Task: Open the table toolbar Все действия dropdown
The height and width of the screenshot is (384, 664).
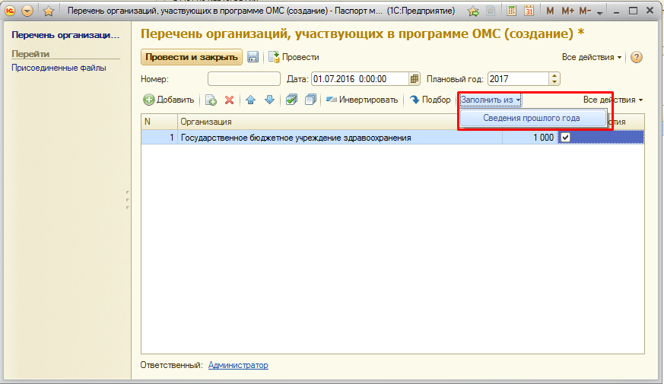Action: tap(613, 100)
